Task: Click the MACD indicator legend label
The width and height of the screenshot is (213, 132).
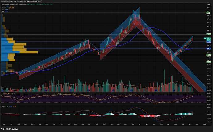Action: (3, 107)
